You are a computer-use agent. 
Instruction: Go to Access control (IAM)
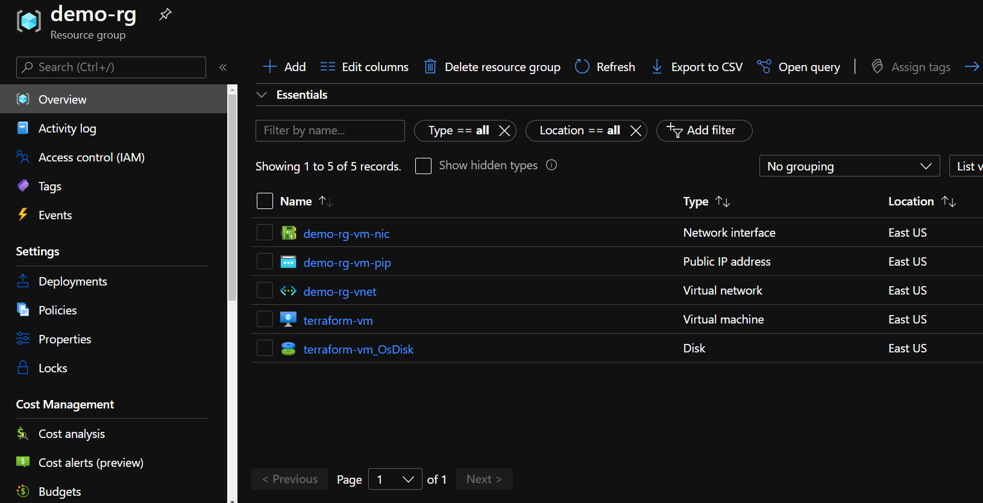(x=91, y=157)
